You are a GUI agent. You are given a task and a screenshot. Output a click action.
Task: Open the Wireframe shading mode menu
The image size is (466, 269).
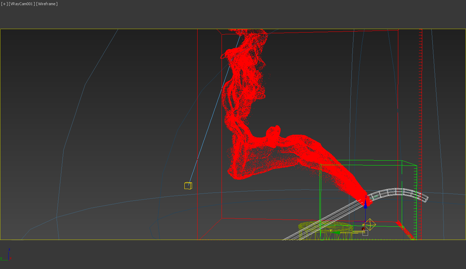click(x=47, y=4)
